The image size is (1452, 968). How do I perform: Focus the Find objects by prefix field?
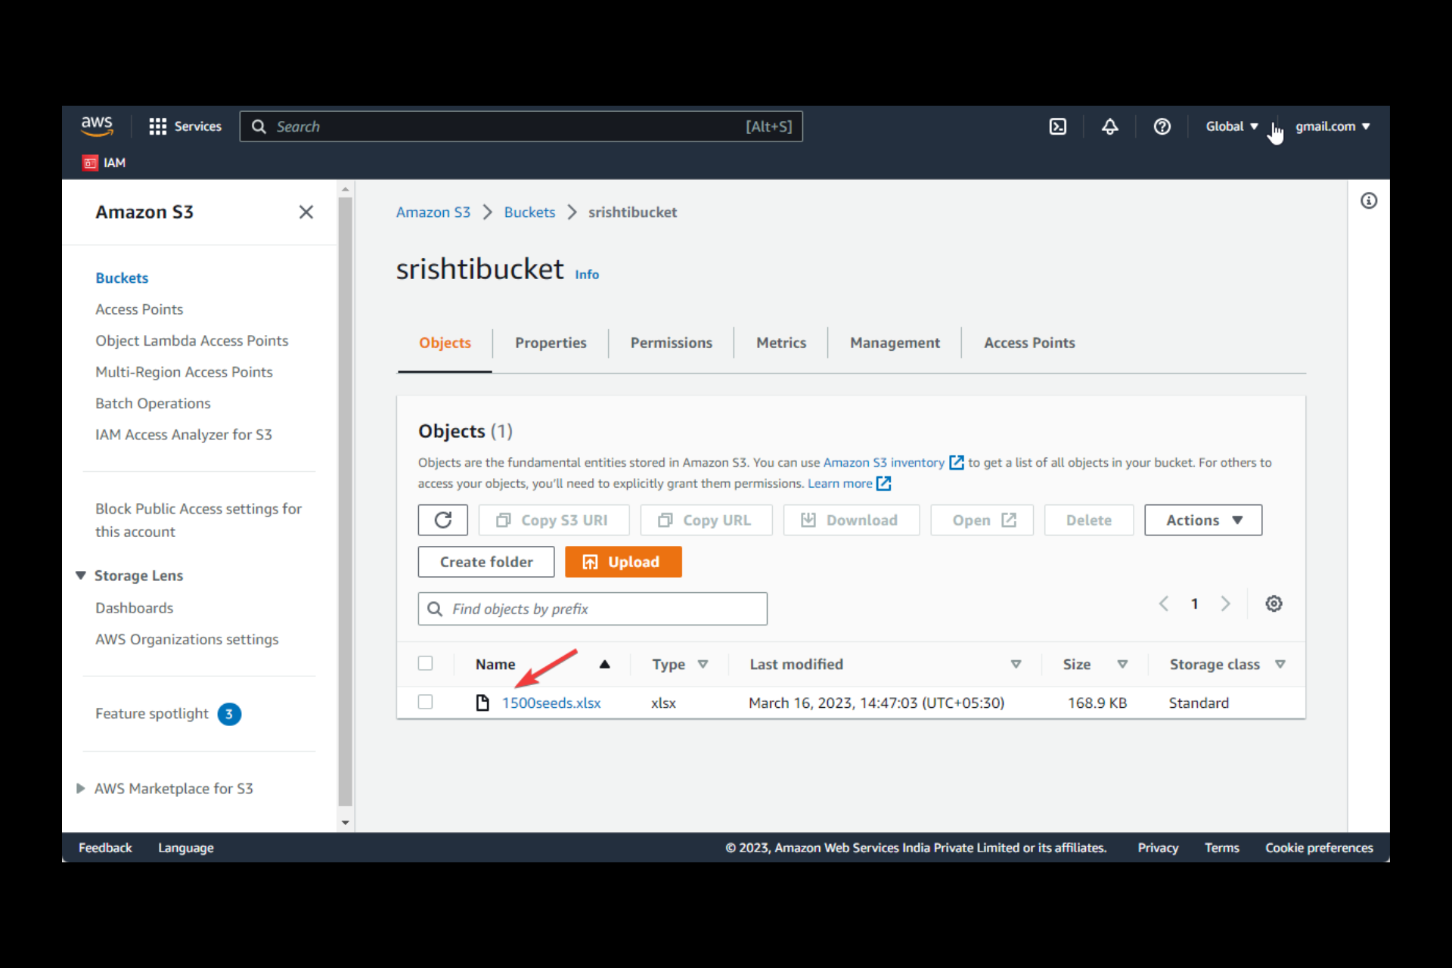point(592,609)
